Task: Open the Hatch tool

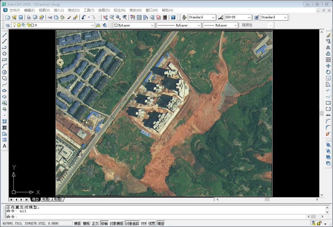Action: click(4, 121)
